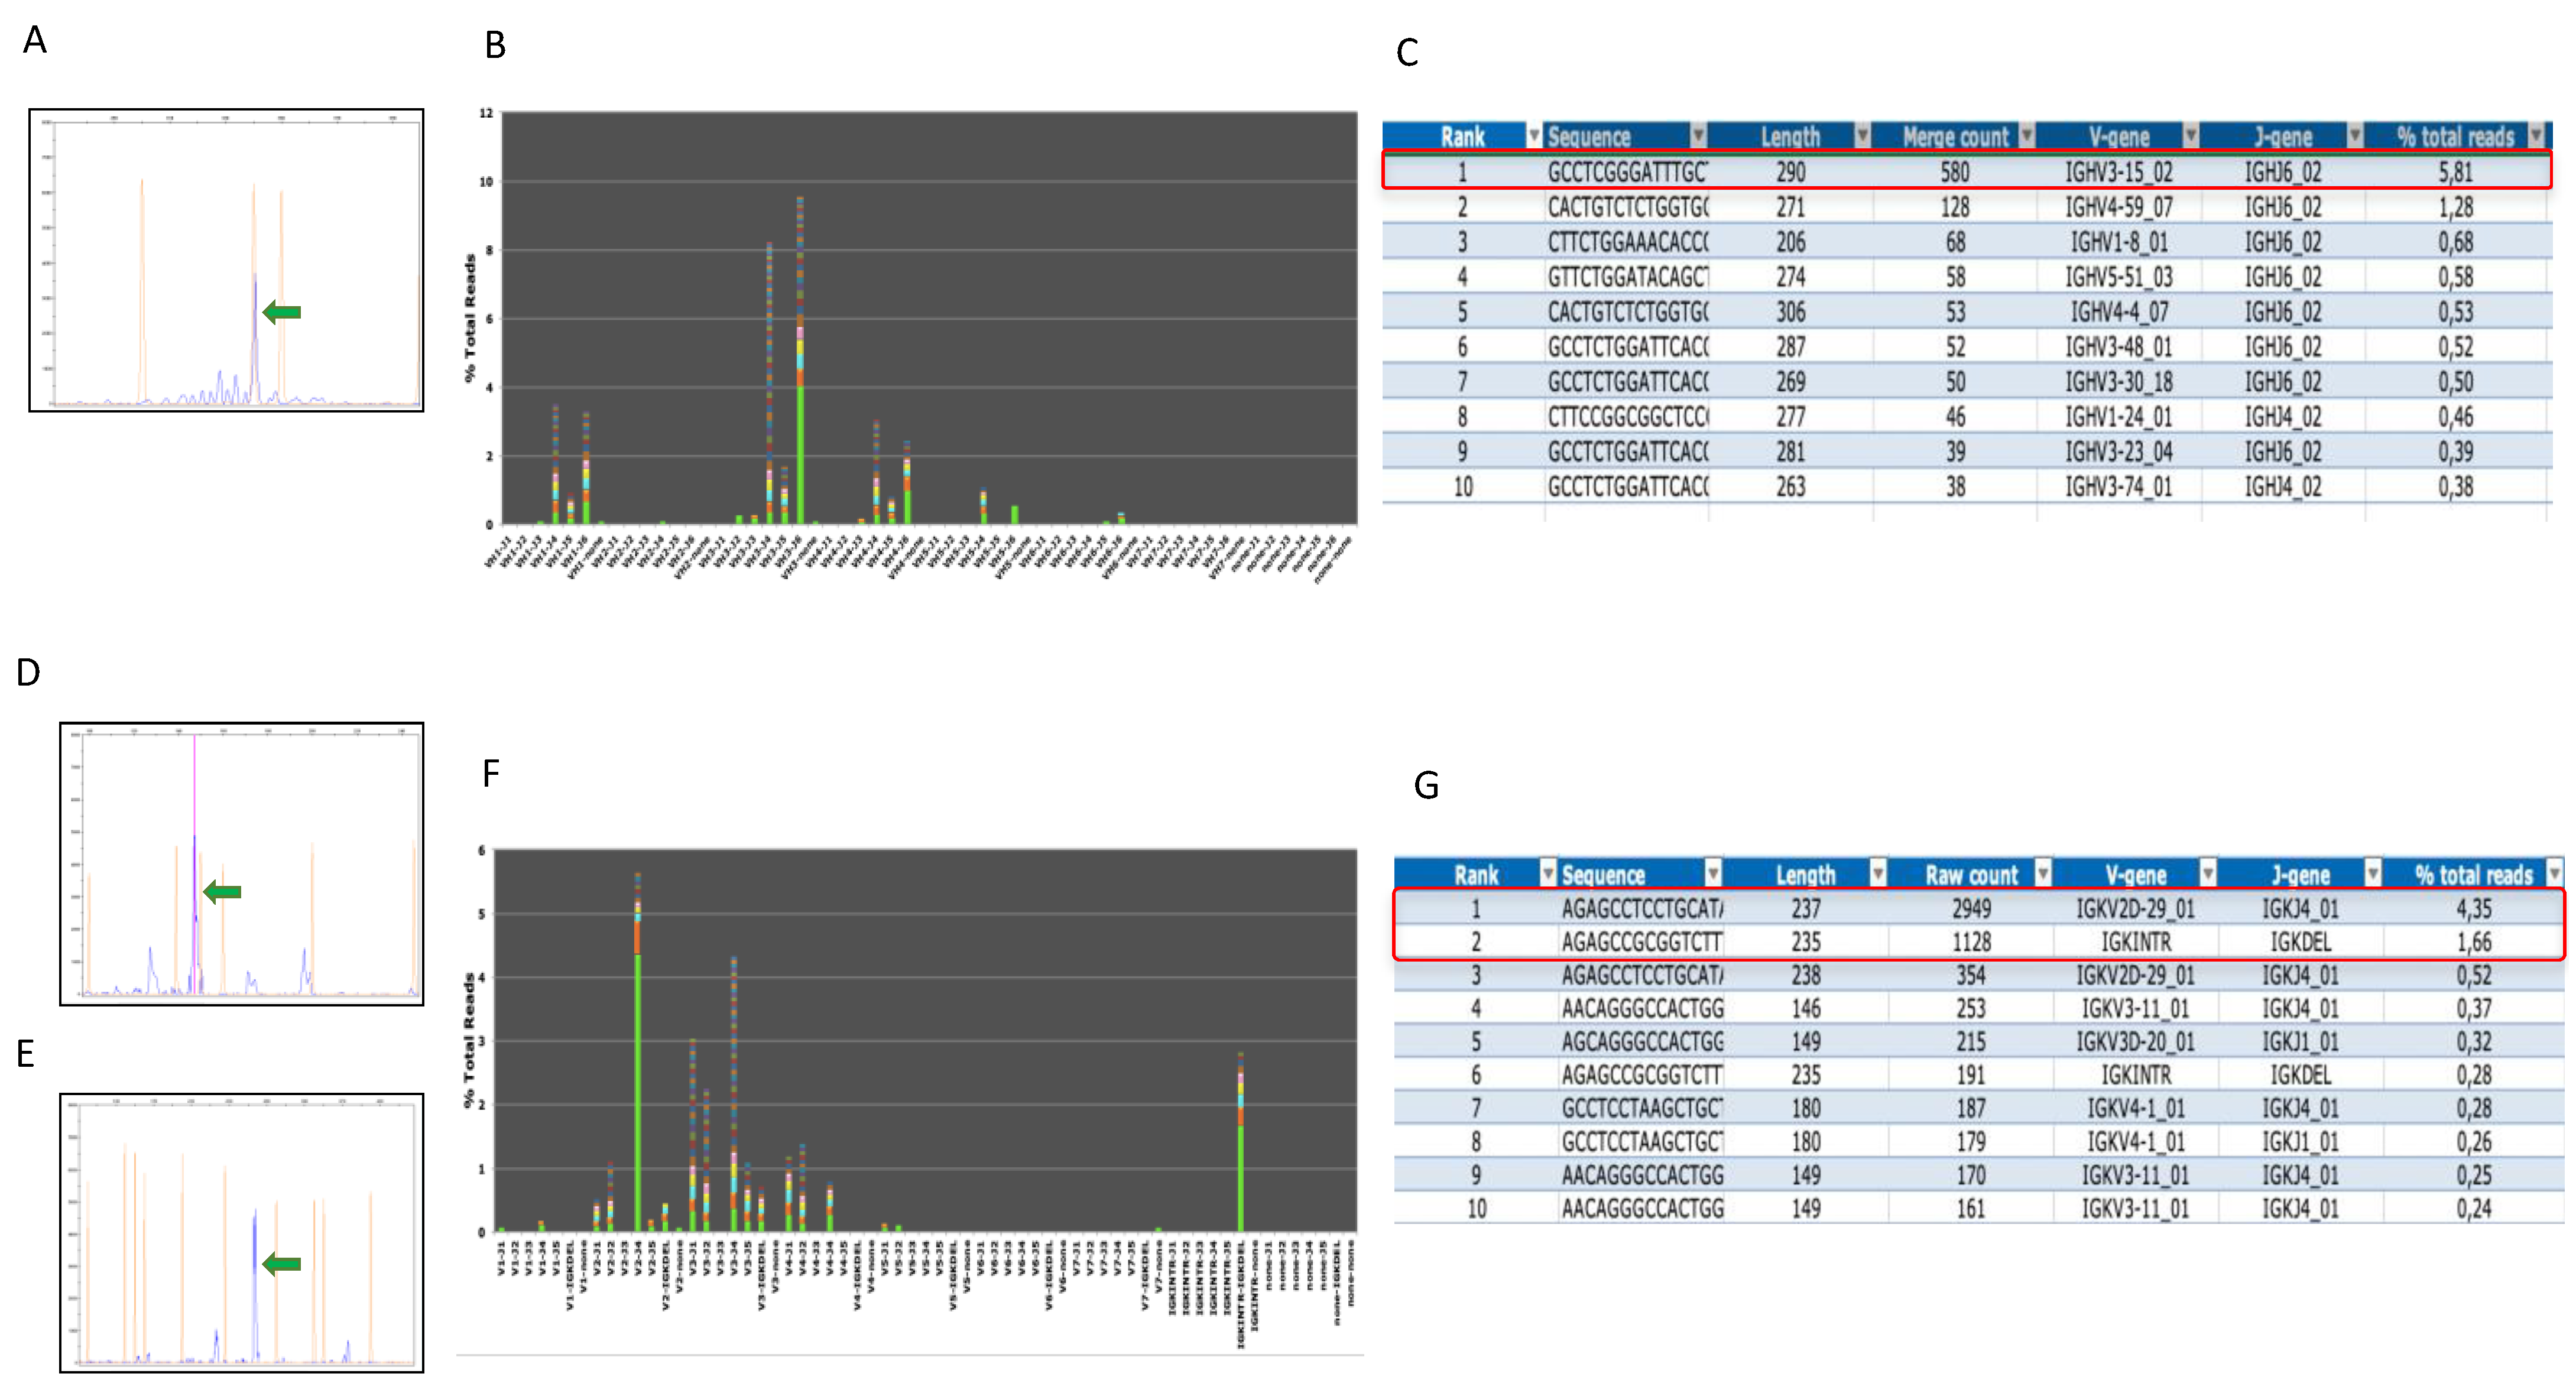Click the green arrow in panel D electropherogram
The height and width of the screenshot is (1393, 2576).
coord(222,891)
